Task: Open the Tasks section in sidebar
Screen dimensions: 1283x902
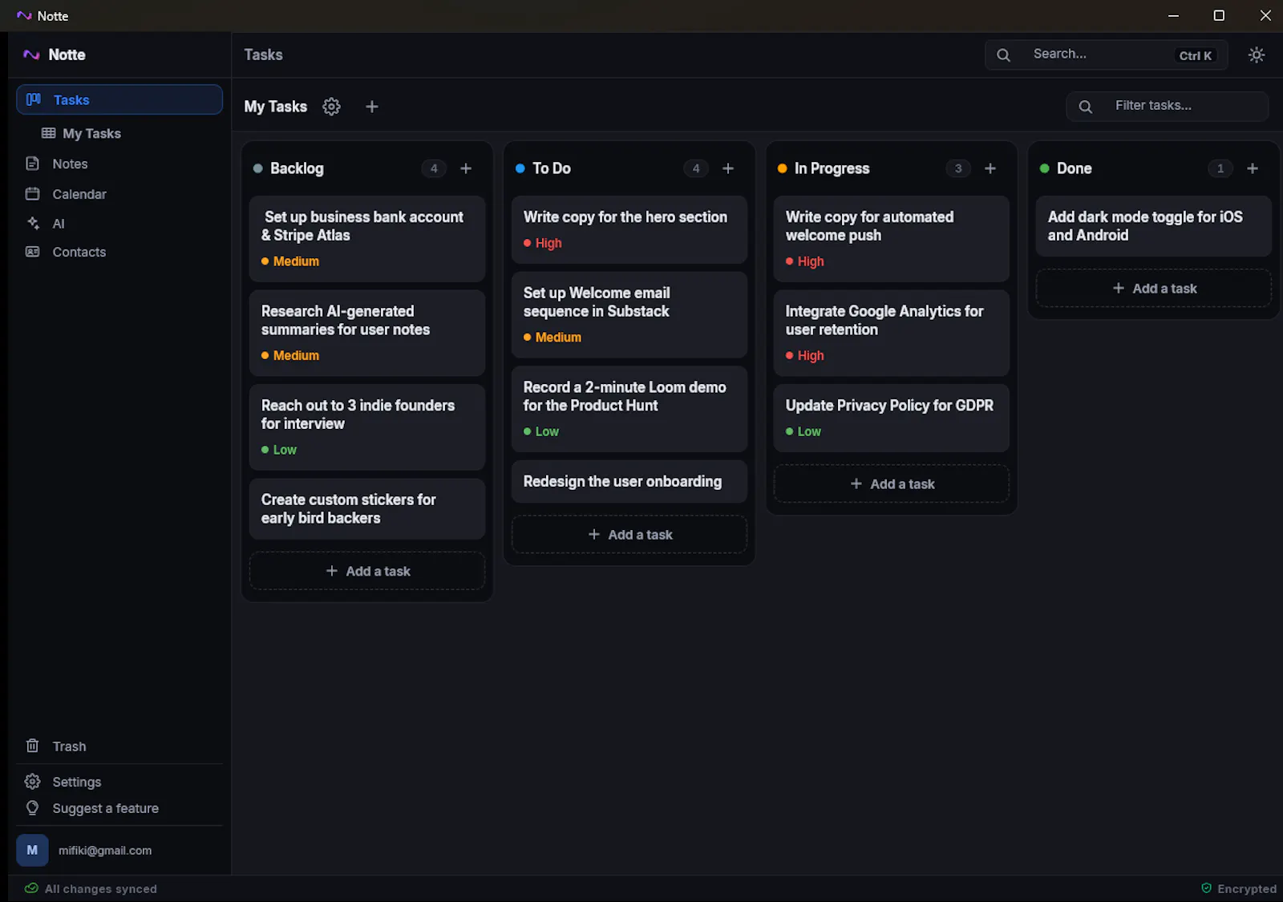Action: [x=119, y=99]
